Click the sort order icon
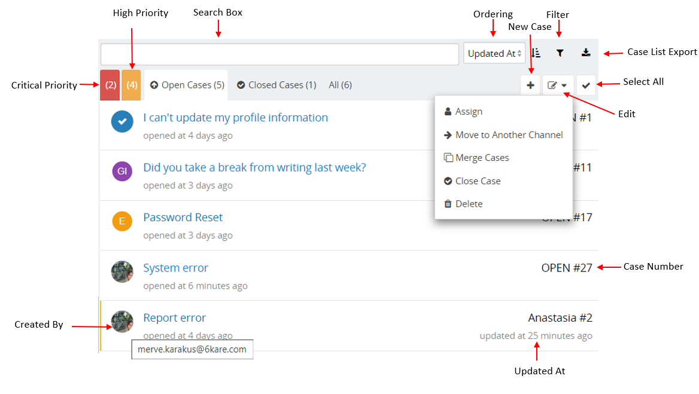 [x=536, y=53]
